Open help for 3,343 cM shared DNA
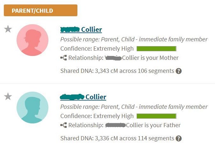 (179, 71)
